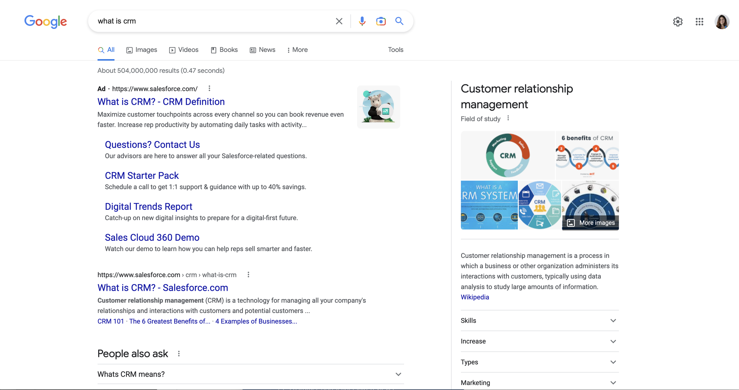This screenshot has height=390, width=739.
Task: Expand the Whats CRM means? question
Action: (250, 374)
